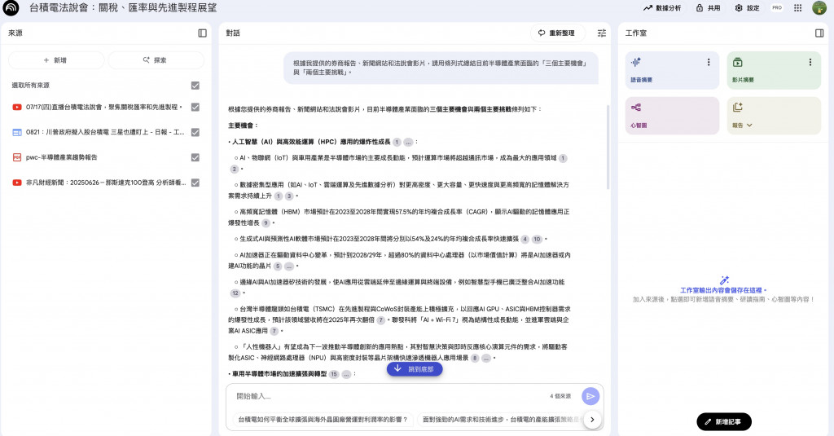This screenshot has width=834, height=436.
Task: Generate 影片摘要 video overview
Action: coord(774,70)
